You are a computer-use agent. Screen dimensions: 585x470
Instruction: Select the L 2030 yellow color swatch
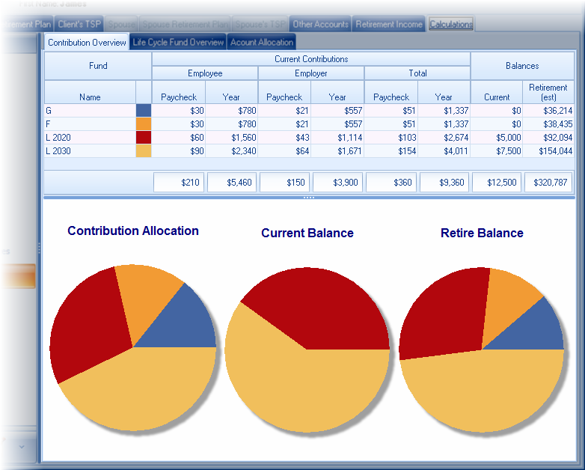tap(144, 150)
